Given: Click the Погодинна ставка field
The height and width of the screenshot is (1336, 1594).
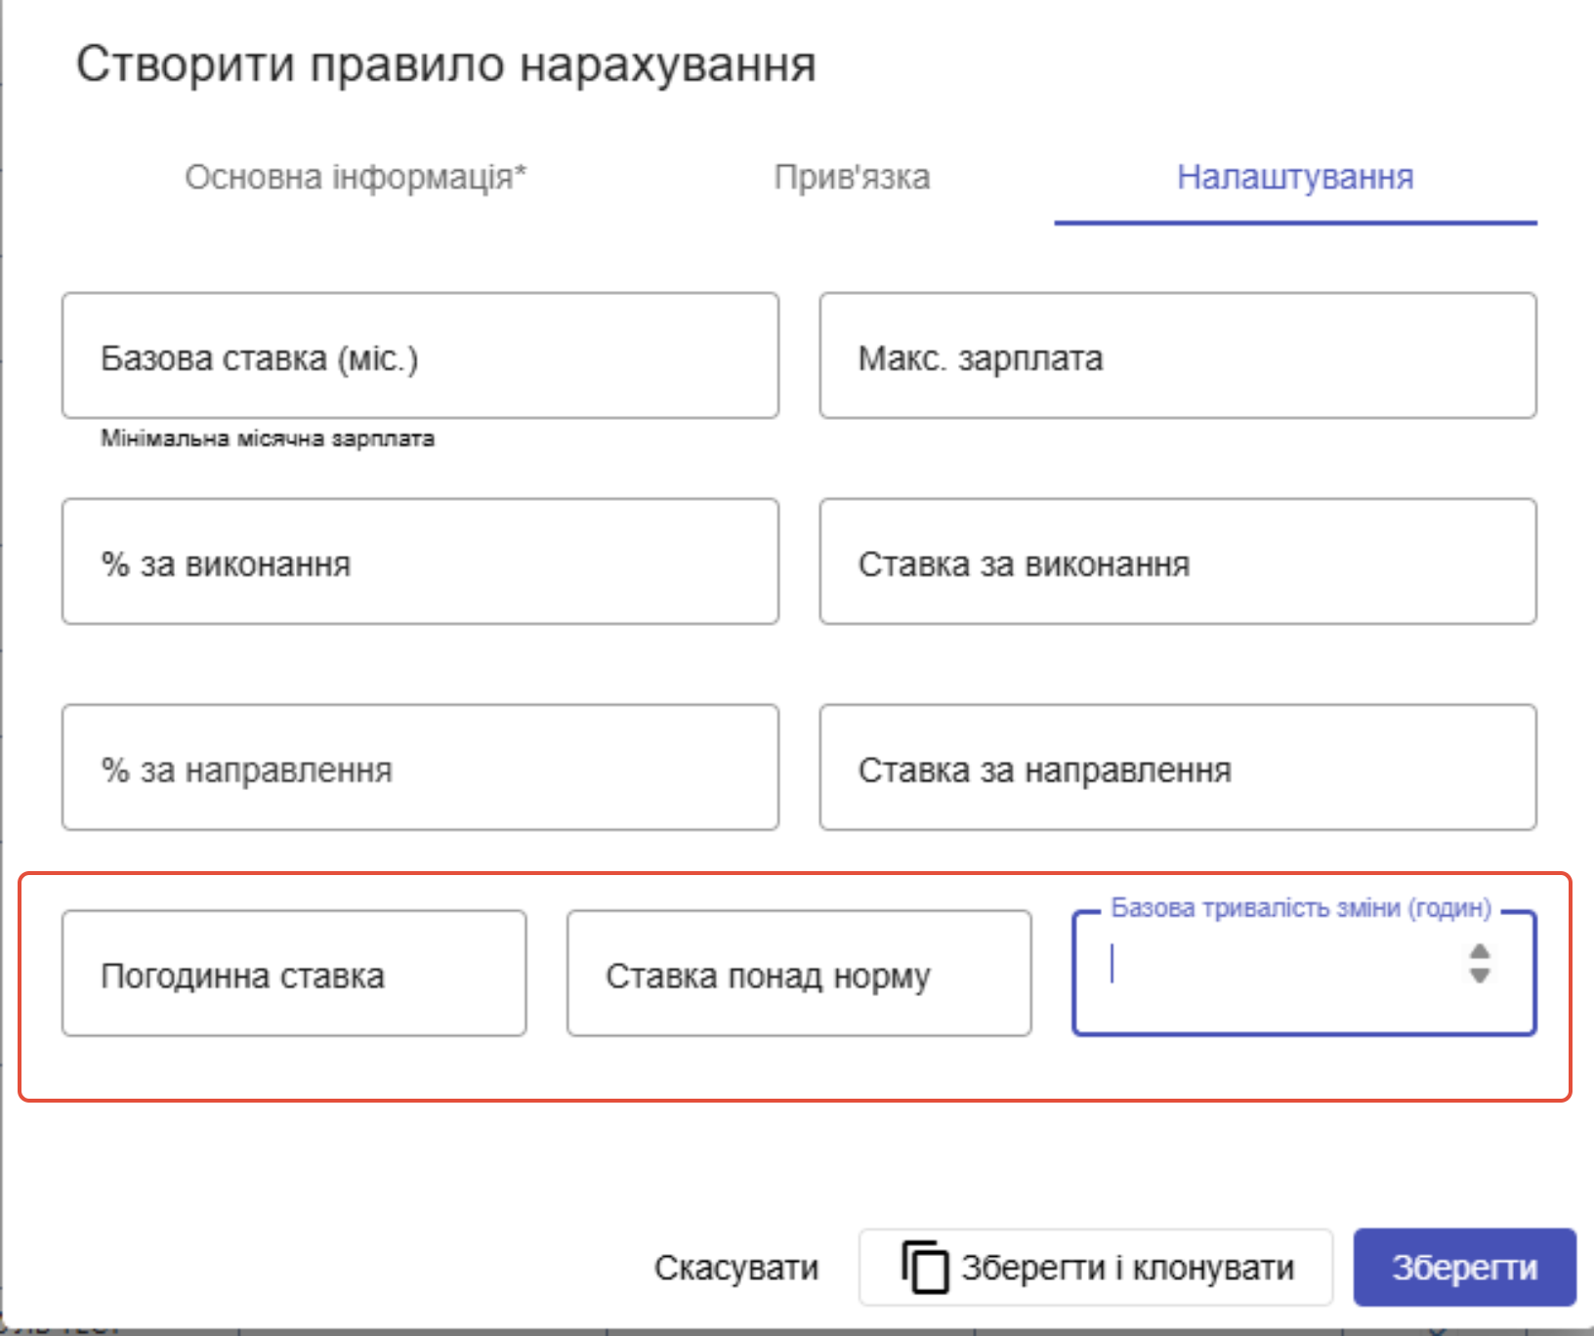Looking at the screenshot, I should [294, 974].
